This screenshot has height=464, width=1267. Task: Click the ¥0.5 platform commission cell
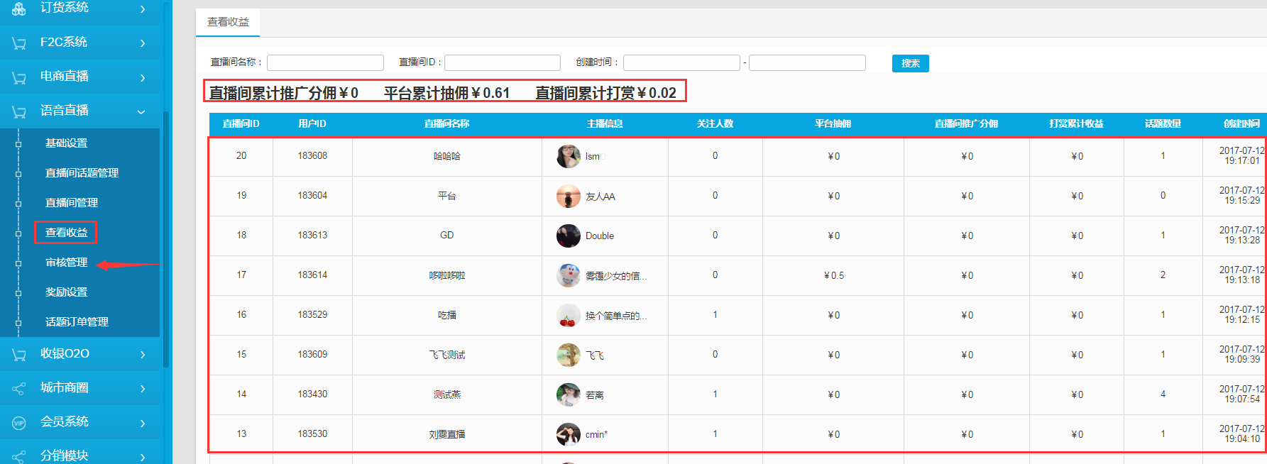tap(833, 275)
